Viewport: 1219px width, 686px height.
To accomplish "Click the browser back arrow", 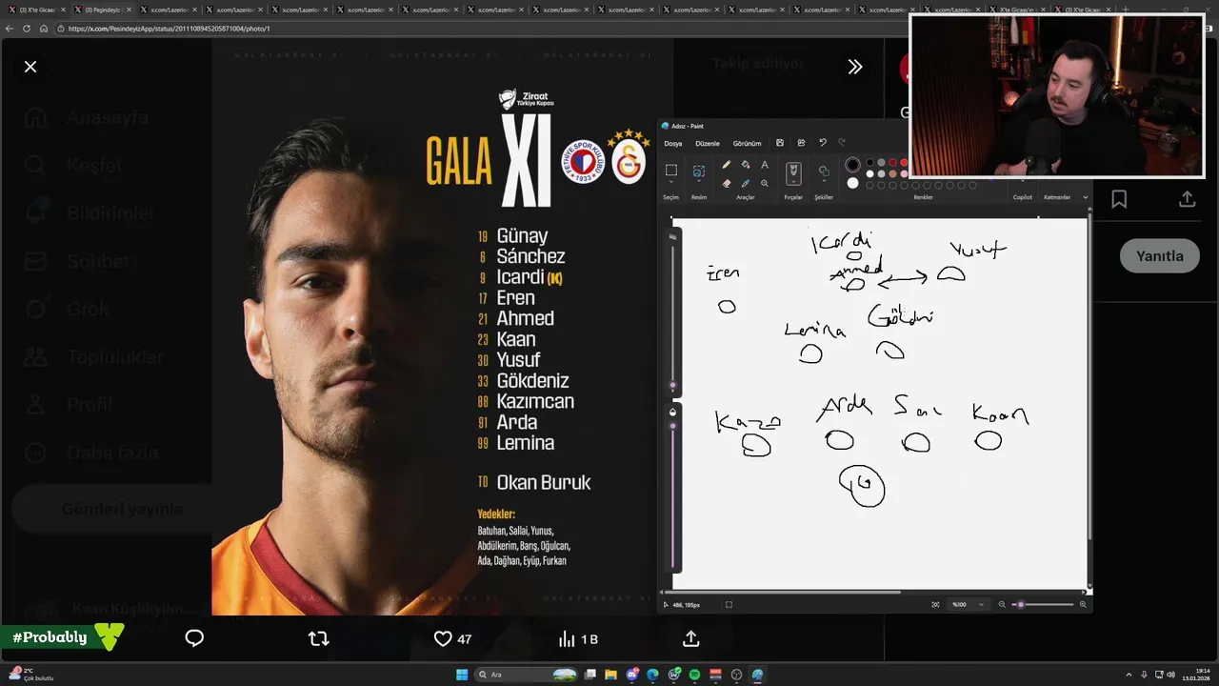I will (x=10, y=29).
